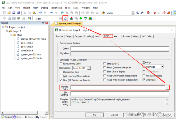Collapse the Target 1 tree node
This screenshot has height=119, width=176.
[x=7, y=31]
